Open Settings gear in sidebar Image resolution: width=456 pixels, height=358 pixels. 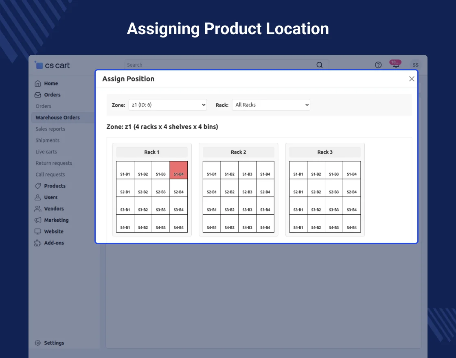click(x=38, y=343)
